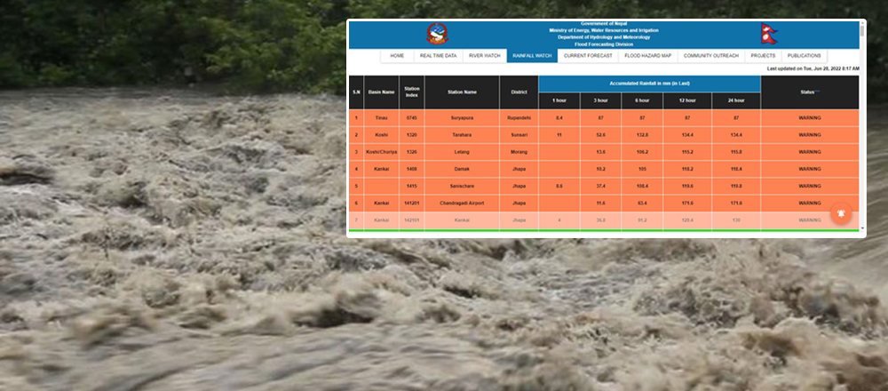The image size is (888, 391).
Task: Click the Nepal flag icon
Action: coord(768,34)
